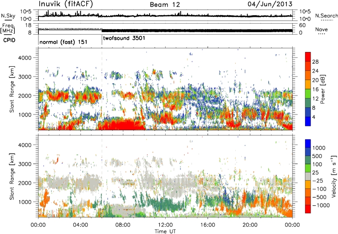338x234 pixels.
Task: Click the '20:00' time axis label
Action: [250, 225]
